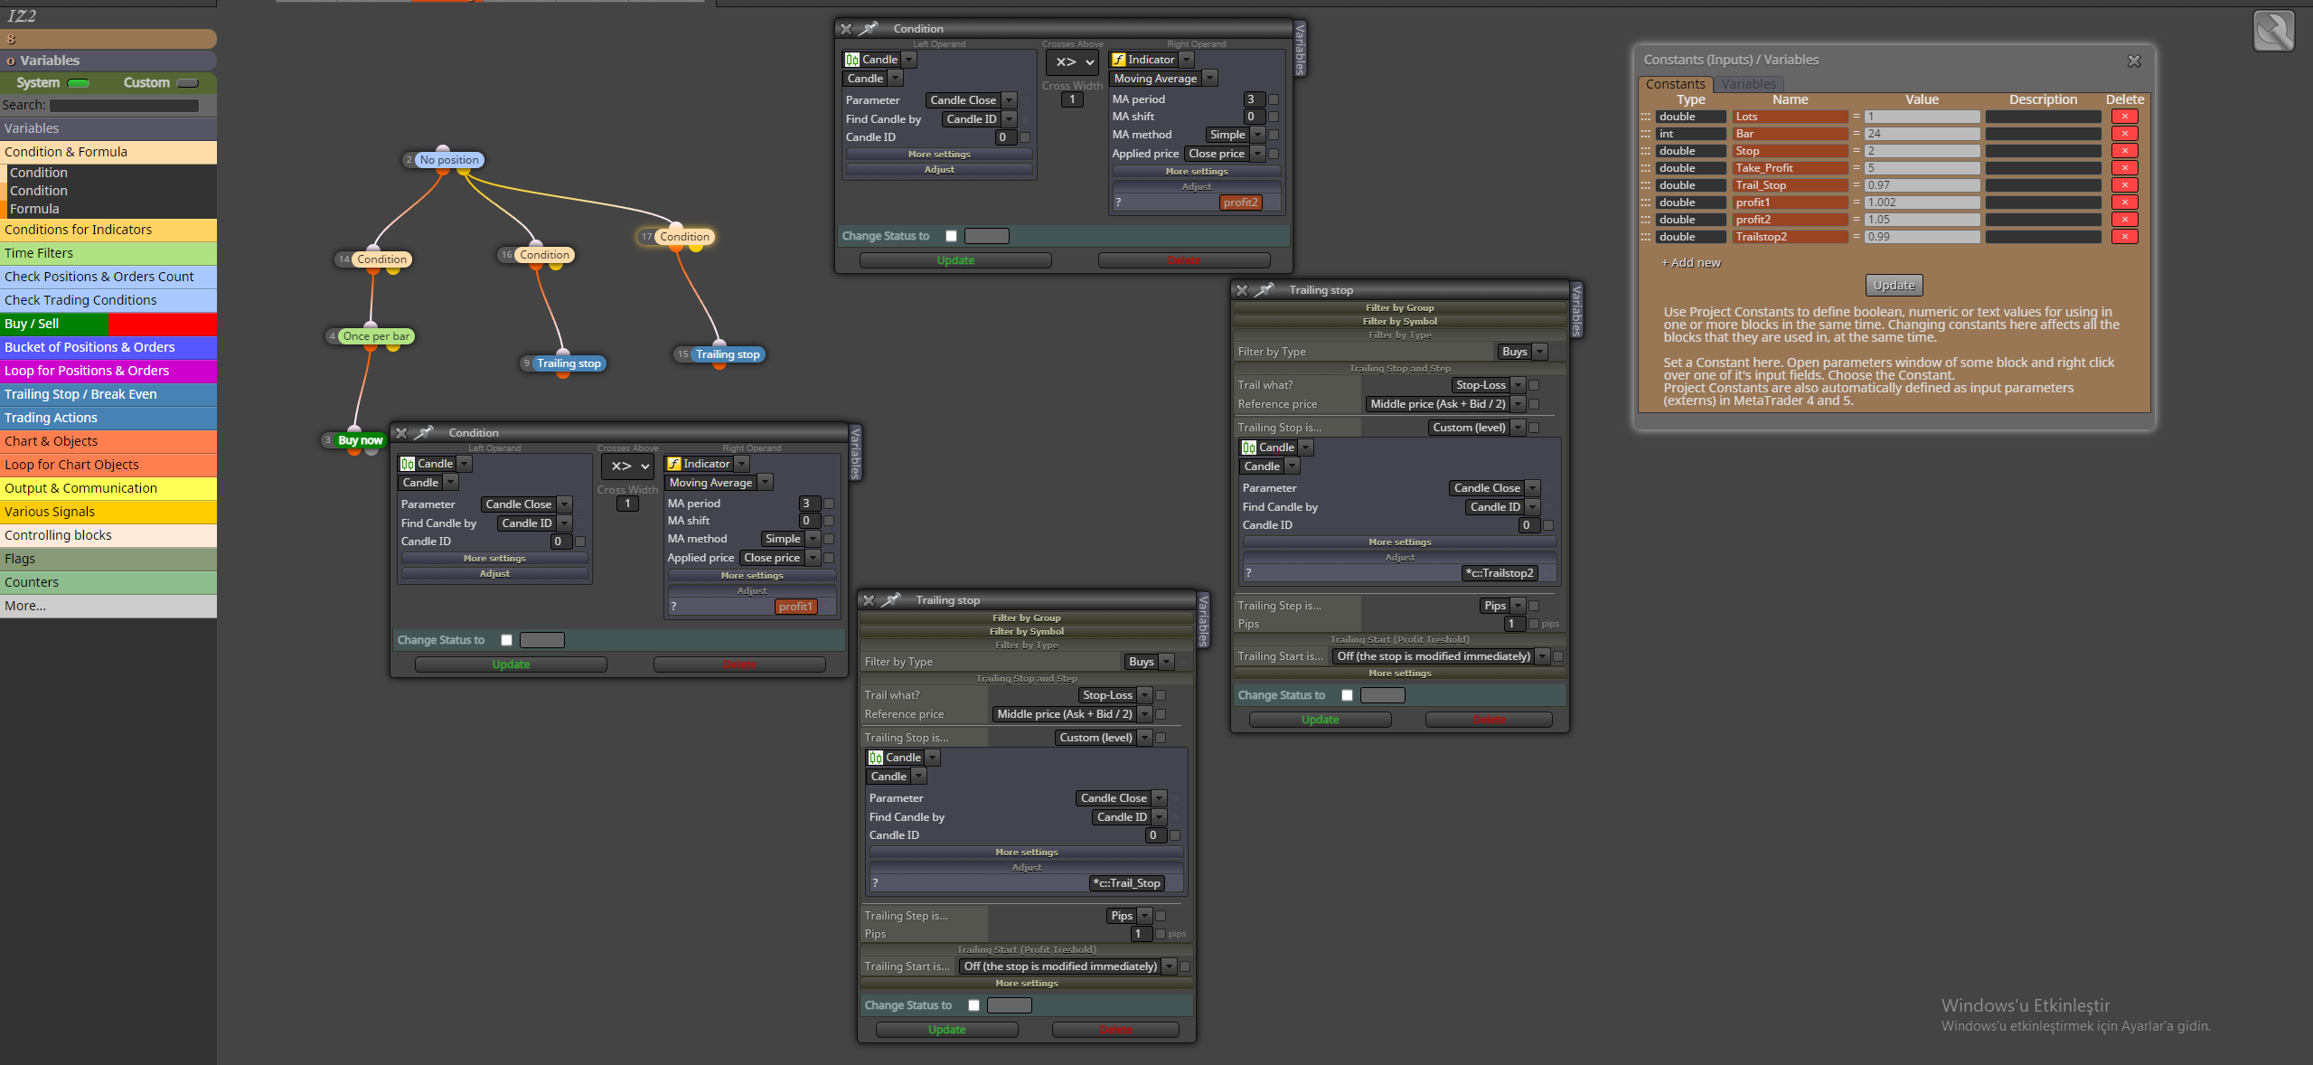Delete the Bar constant row
The image size is (2313, 1065).
click(x=2124, y=134)
